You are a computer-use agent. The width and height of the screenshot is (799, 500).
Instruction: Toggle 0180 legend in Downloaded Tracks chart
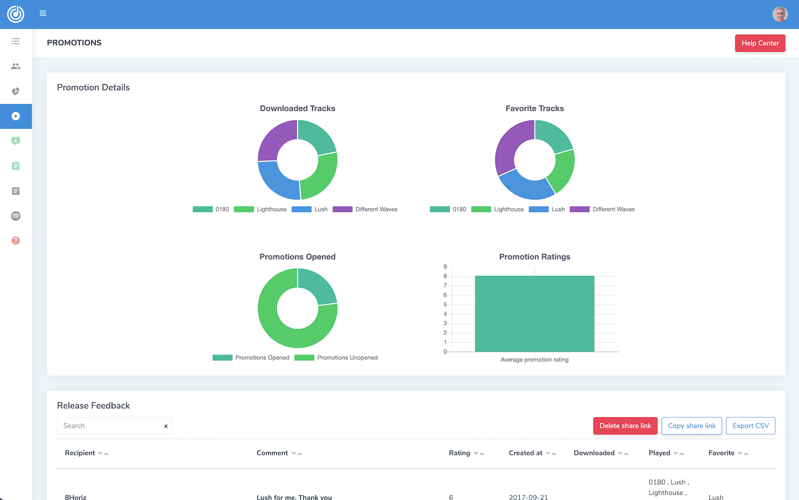click(211, 209)
